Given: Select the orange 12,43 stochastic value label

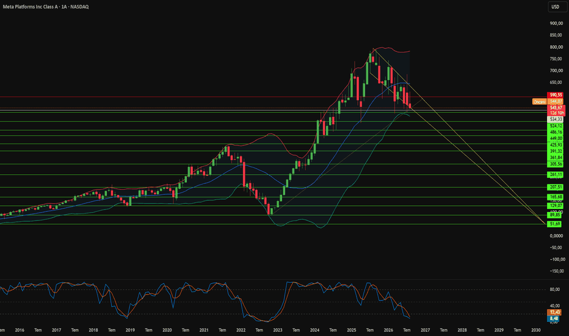Looking at the screenshot, I should (x=554, y=312).
